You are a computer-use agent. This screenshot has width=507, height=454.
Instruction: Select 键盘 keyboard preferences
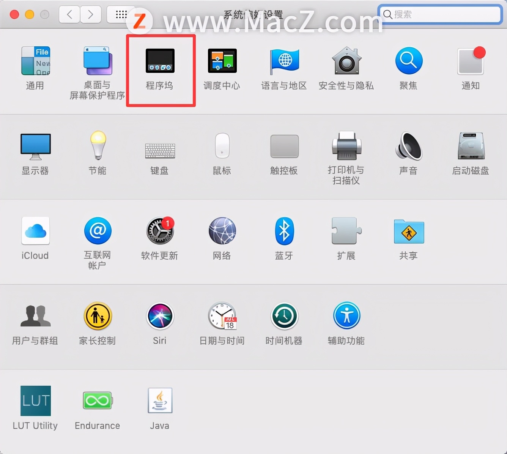click(x=160, y=154)
